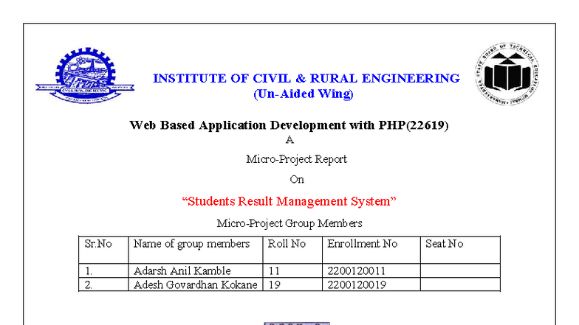Image resolution: width=579 pixels, height=325 pixels.
Task: Click enrollment number '2200120019'
Action: click(357, 284)
